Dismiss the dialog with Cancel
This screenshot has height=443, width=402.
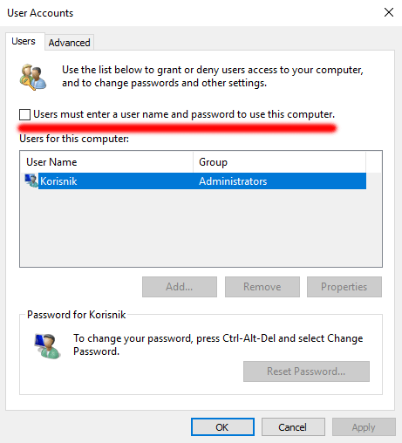[x=293, y=427]
